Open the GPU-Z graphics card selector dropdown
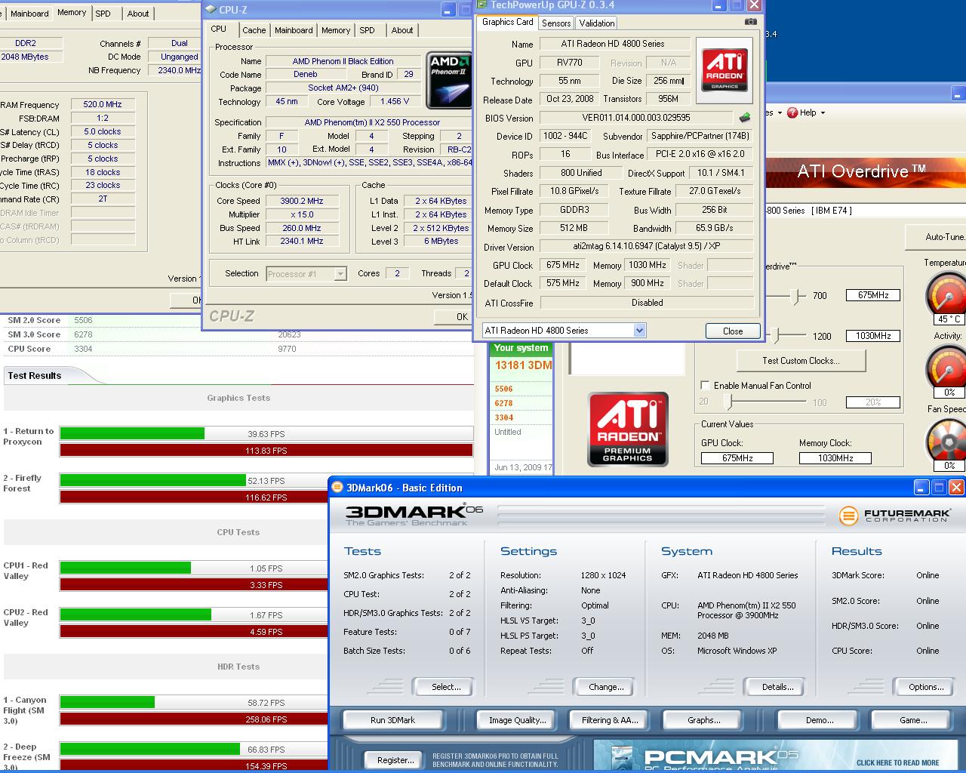 (x=639, y=331)
